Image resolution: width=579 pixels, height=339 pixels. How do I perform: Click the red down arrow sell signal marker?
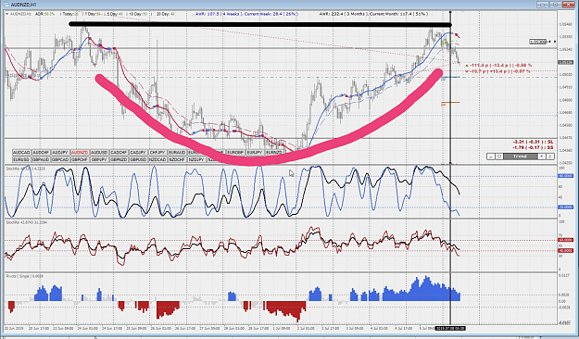pos(458,35)
